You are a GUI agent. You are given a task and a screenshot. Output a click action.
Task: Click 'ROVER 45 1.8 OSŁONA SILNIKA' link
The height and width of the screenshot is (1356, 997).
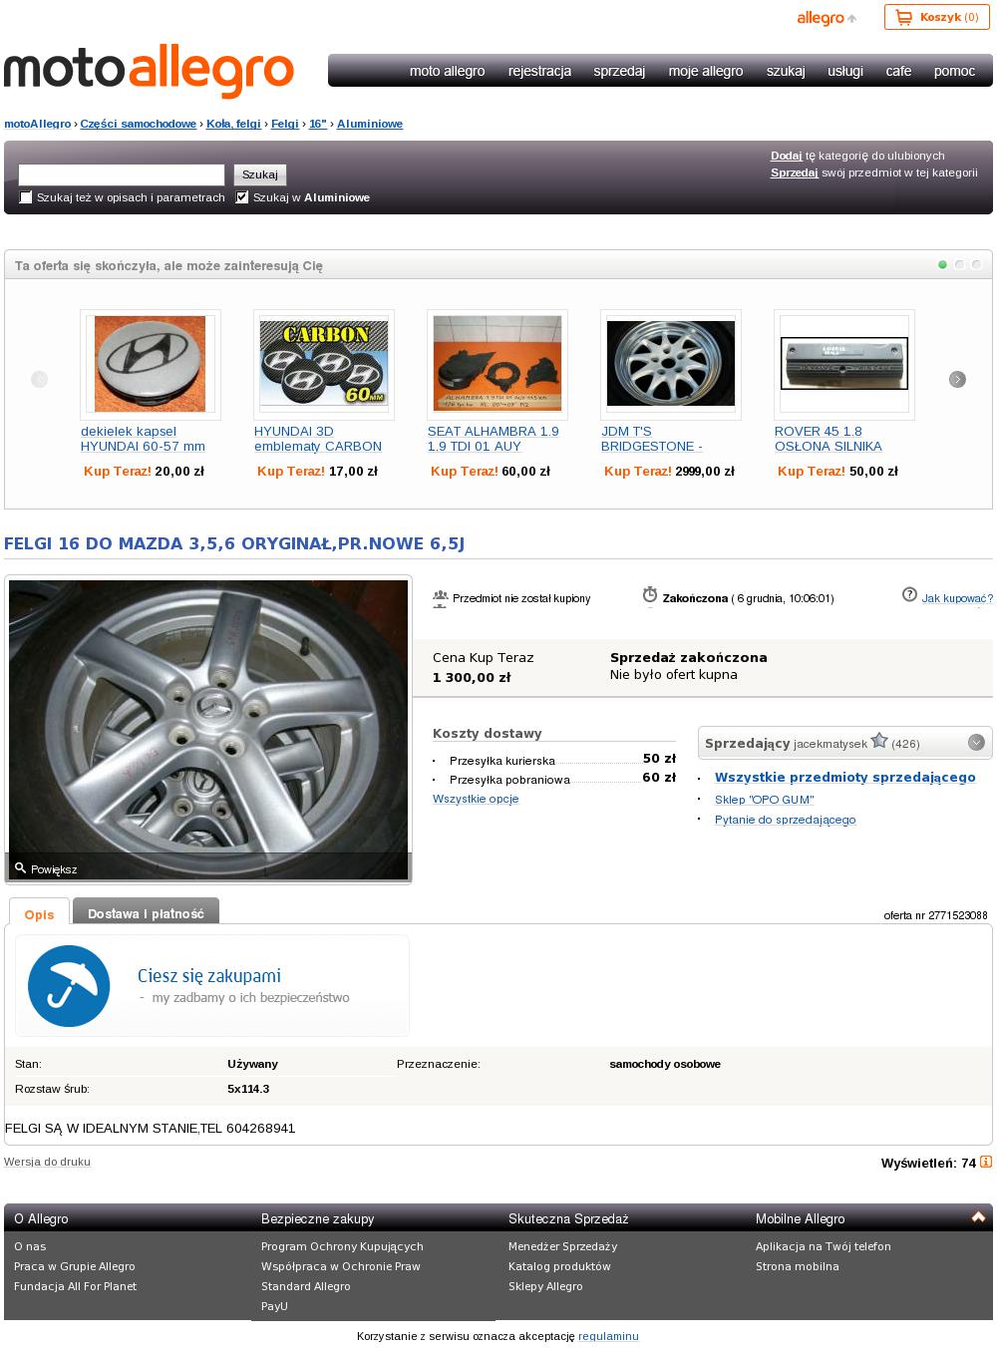pyautogui.click(x=829, y=439)
